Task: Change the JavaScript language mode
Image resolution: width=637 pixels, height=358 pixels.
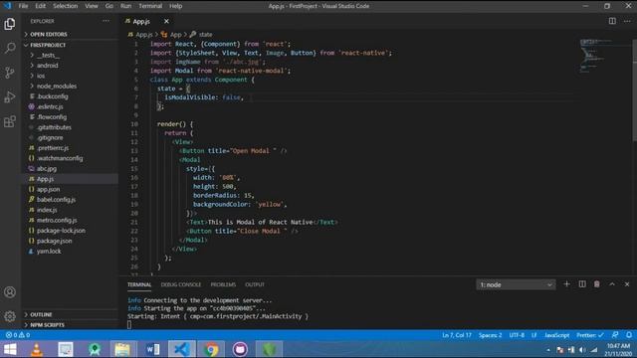Action: click(x=557, y=335)
